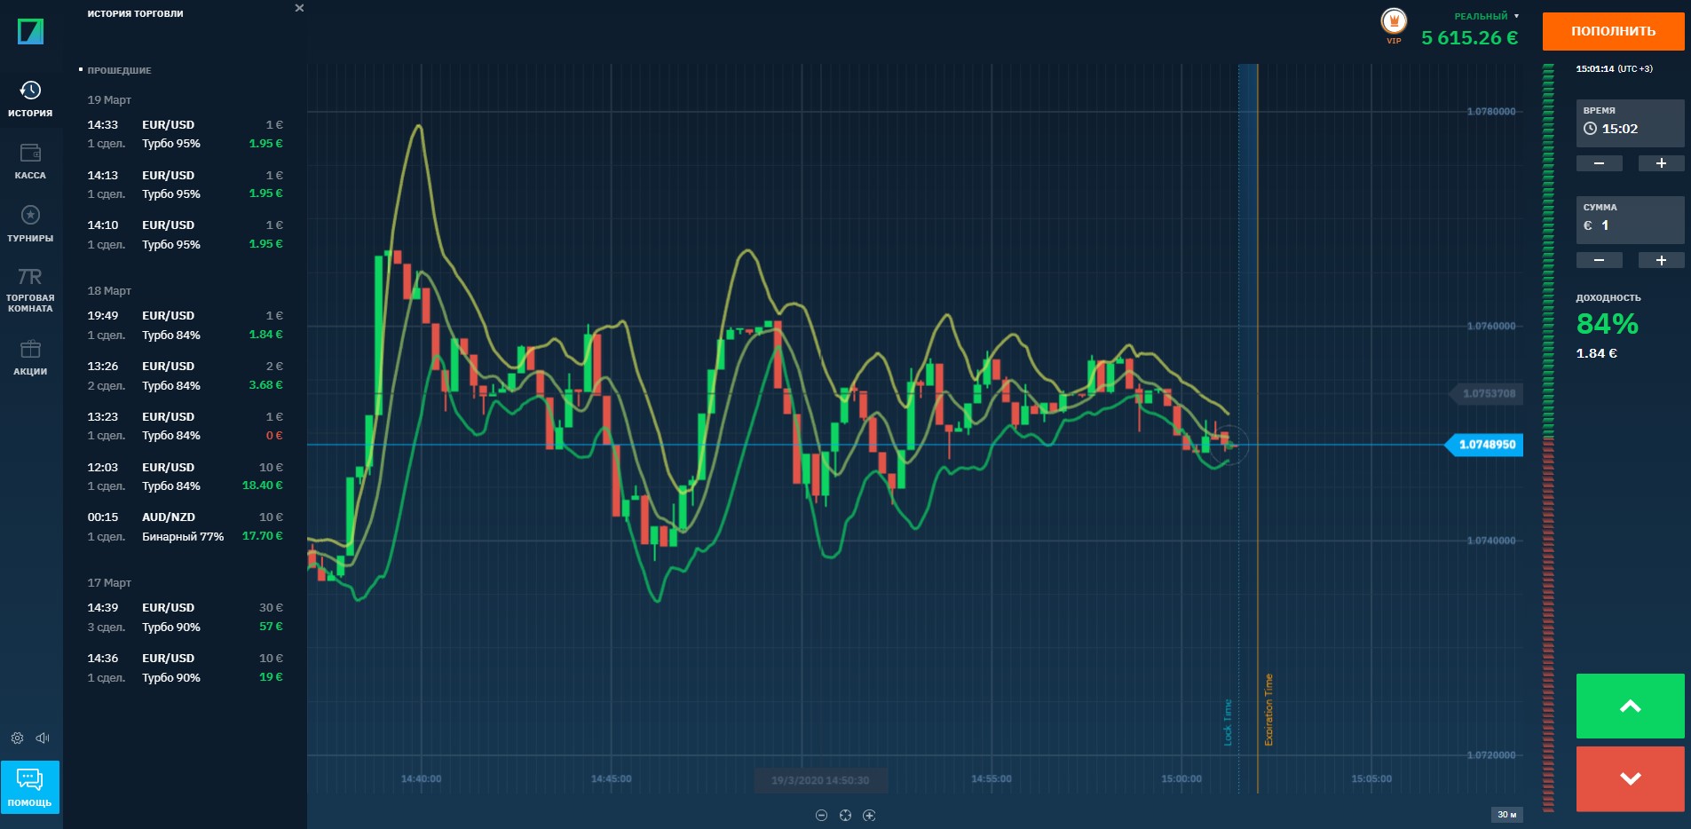
Task: Click the 1.0753708 price marker label
Action: 1487,393
